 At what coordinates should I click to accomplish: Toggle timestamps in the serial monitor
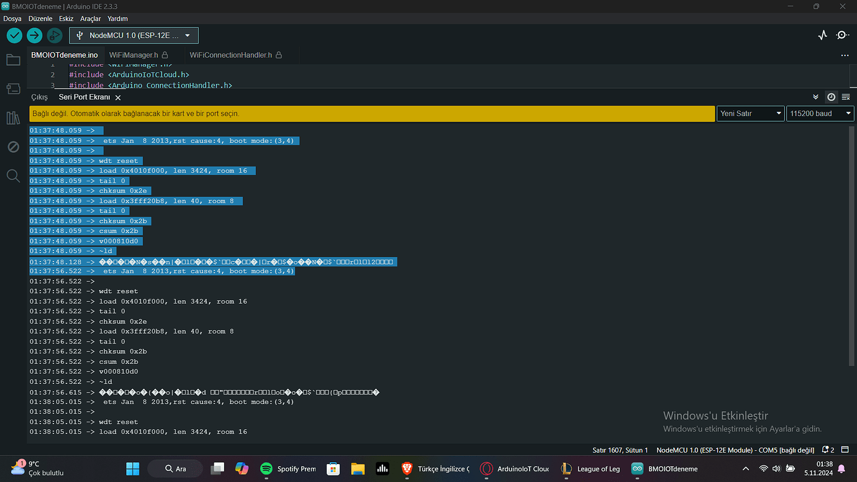[831, 97]
